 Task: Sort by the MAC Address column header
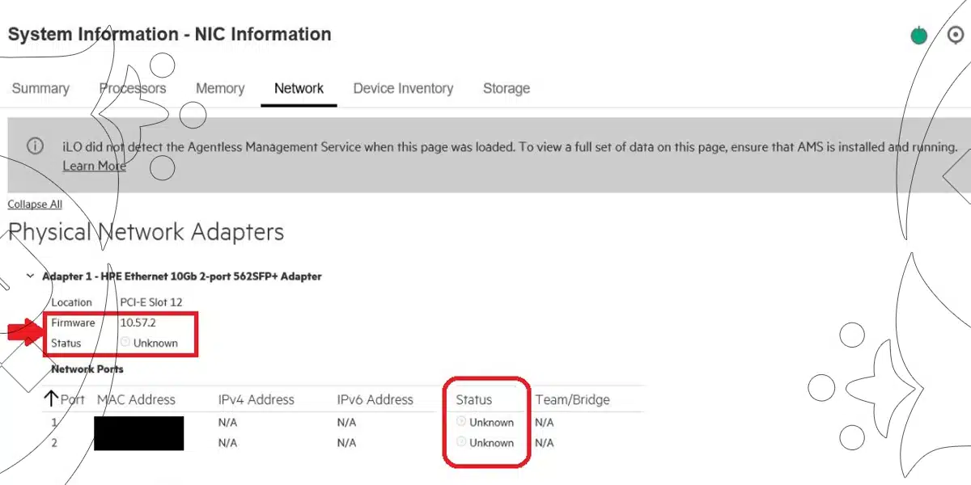[x=136, y=399]
